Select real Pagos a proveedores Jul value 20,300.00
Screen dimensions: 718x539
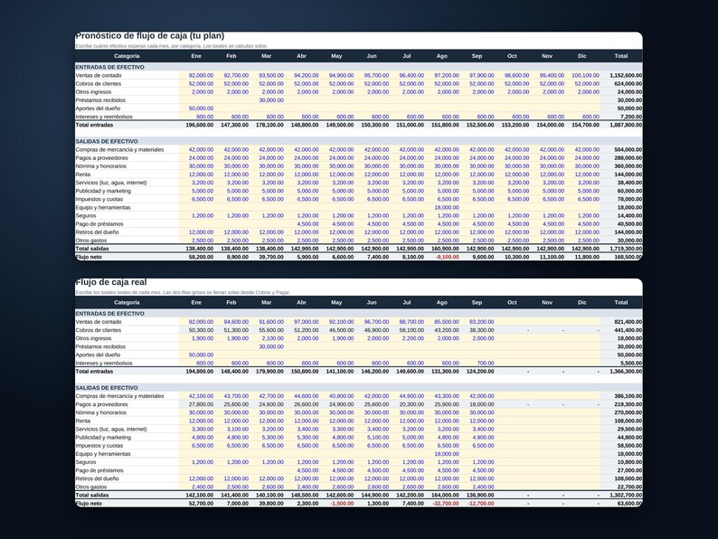(411, 404)
